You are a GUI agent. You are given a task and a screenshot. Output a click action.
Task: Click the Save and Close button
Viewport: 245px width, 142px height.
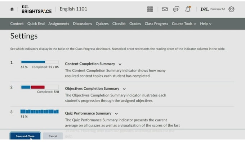coord(25,136)
